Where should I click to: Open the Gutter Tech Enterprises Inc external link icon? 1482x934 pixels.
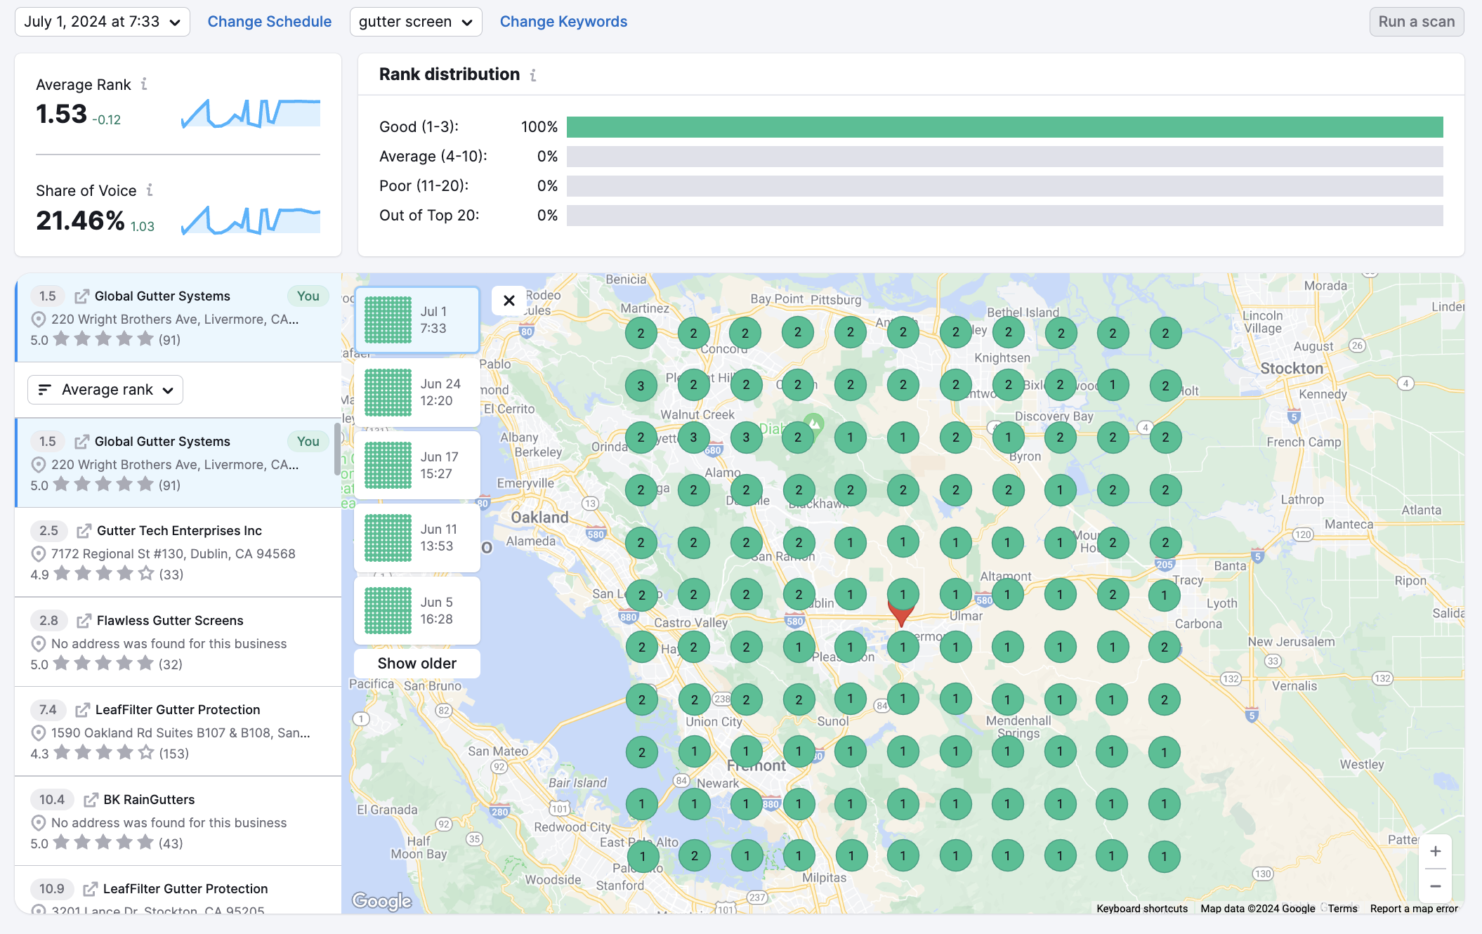point(84,531)
